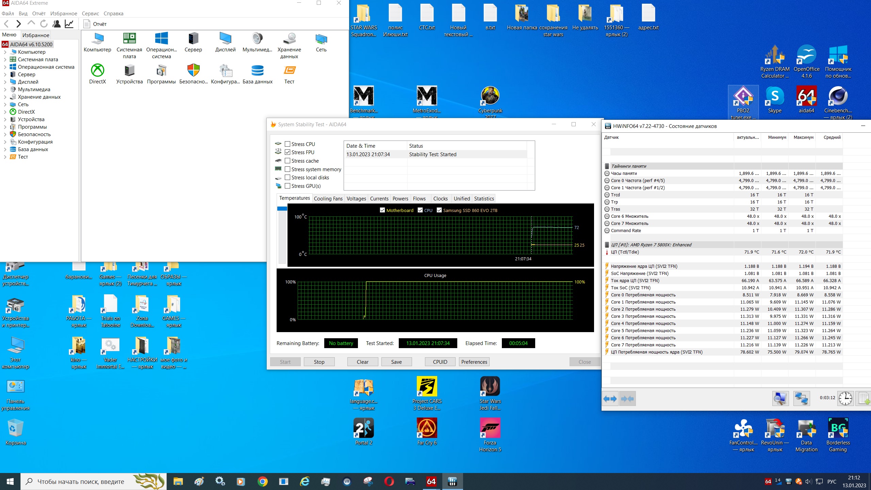Enable Stress CPU checkbox
The height and width of the screenshot is (490, 871).
[x=287, y=144]
